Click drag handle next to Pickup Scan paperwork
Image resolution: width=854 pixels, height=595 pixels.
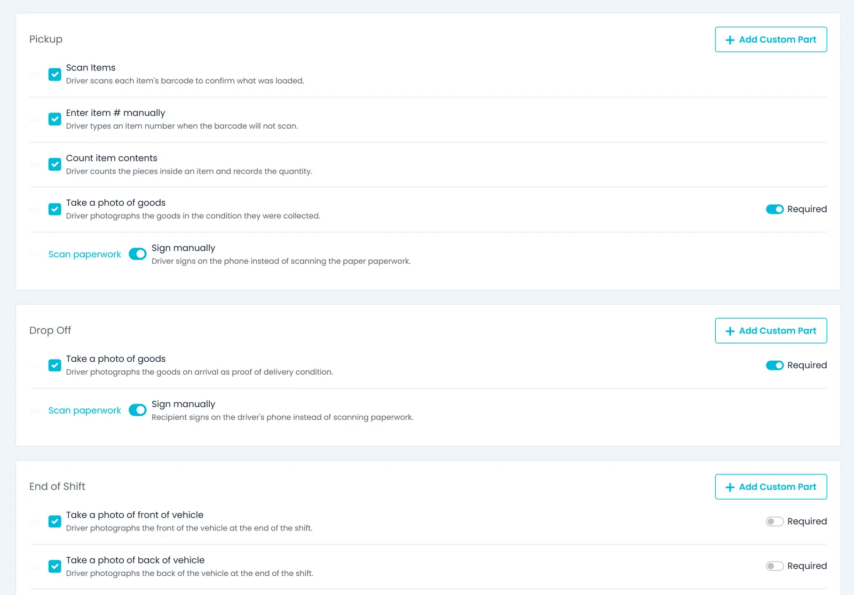pos(34,255)
